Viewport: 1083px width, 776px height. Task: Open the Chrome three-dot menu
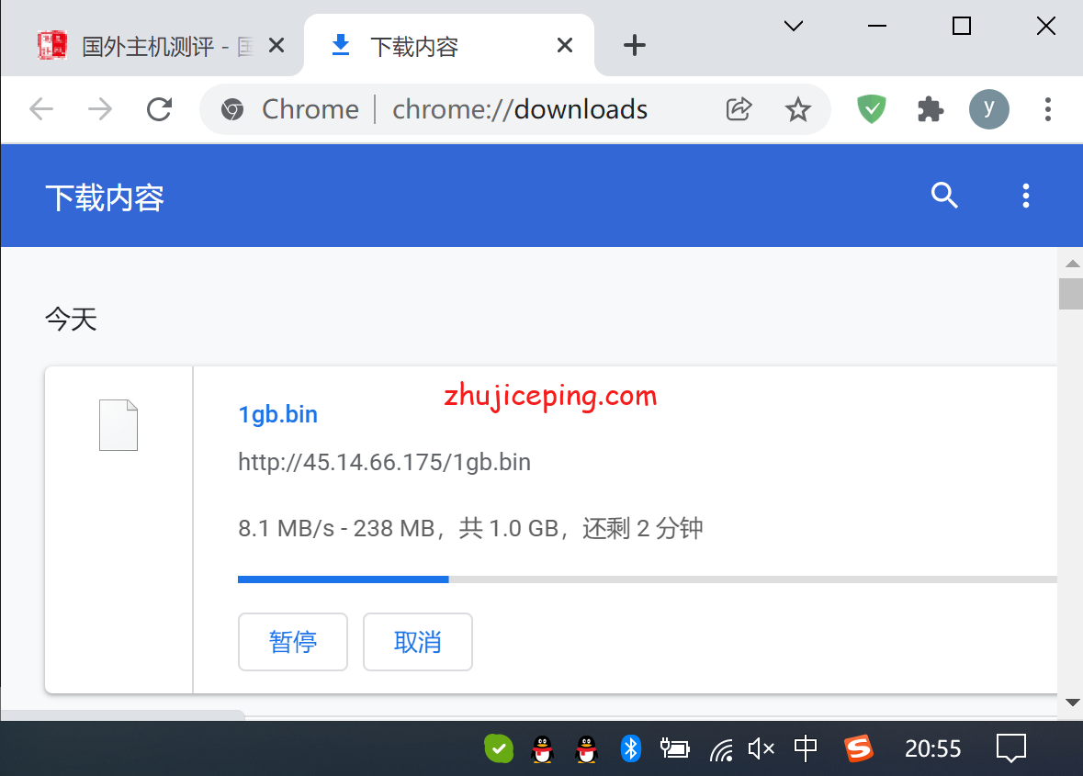point(1048,109)
